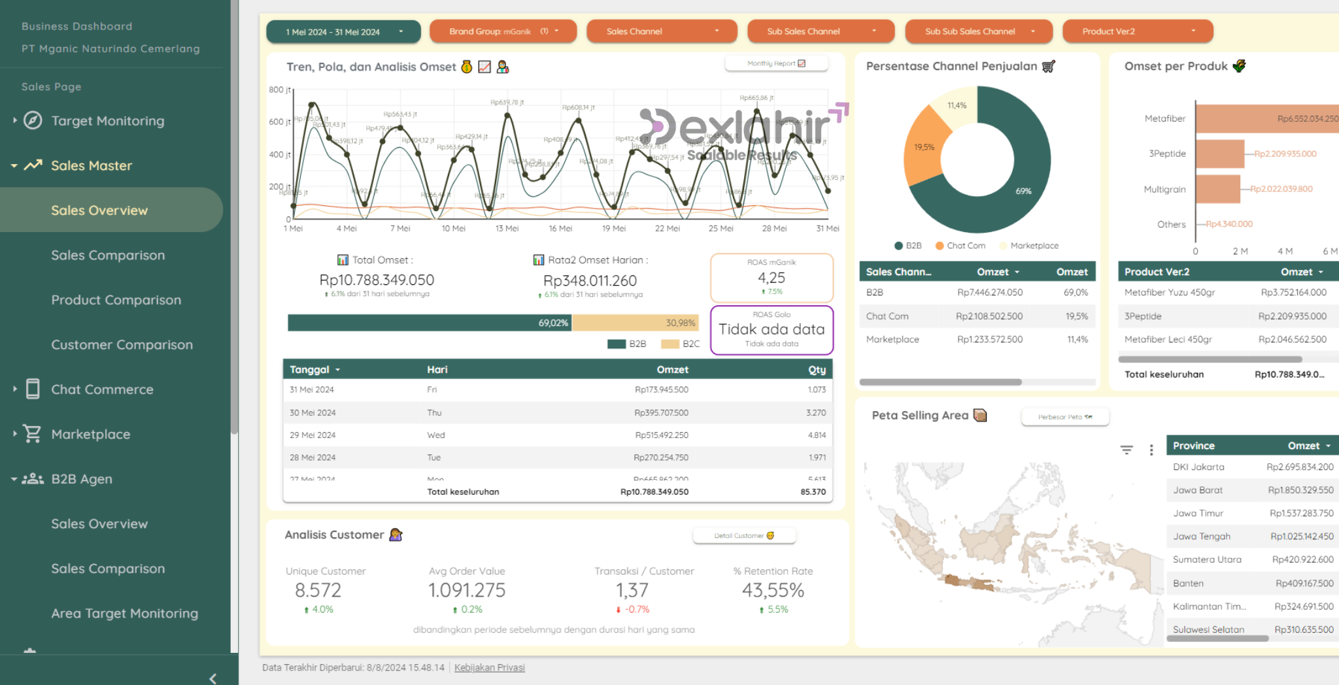The height and width of the screenshot is (685, 1339).
Task: Click the Marketplace shopping cart icon
Action: tap(32, 433)
